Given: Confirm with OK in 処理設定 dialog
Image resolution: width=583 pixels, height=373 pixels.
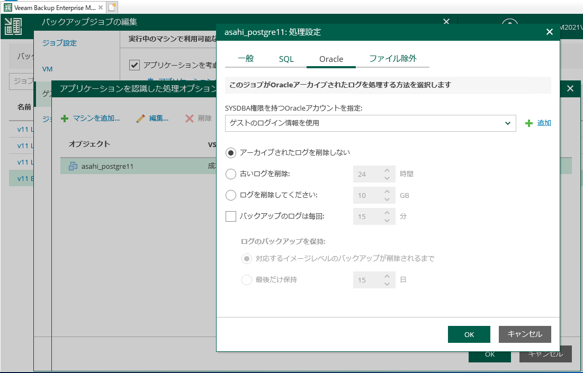Looking at the screenshot, I should [x=469, y=334].
